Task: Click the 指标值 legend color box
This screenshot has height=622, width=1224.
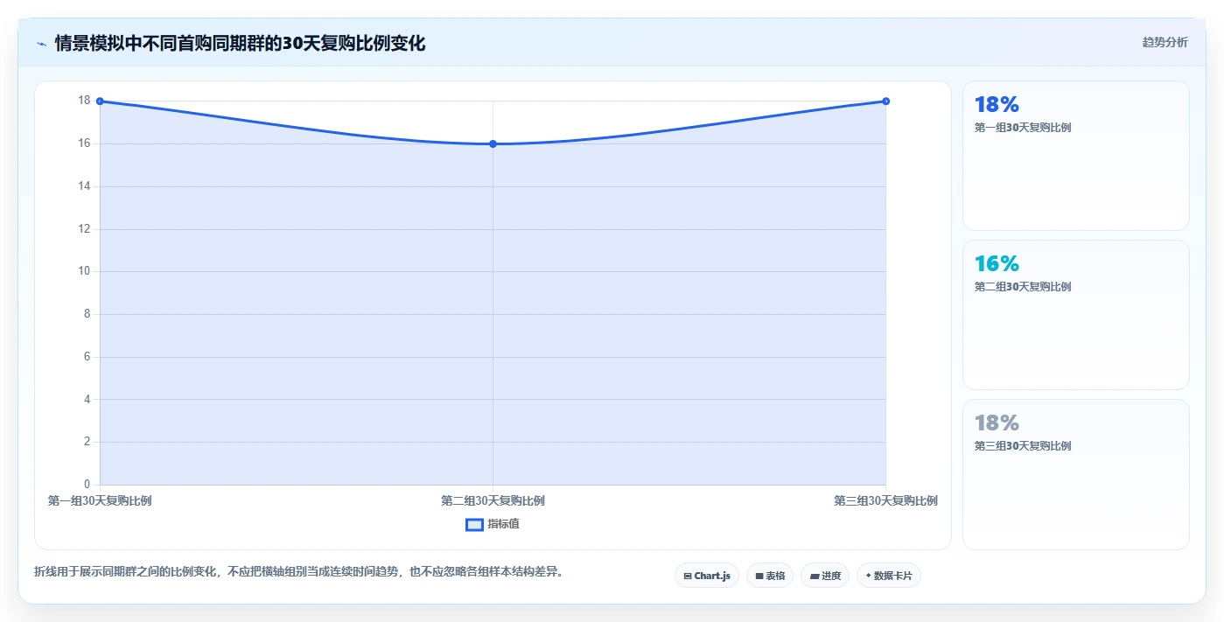Action: (x=474, y=524)
